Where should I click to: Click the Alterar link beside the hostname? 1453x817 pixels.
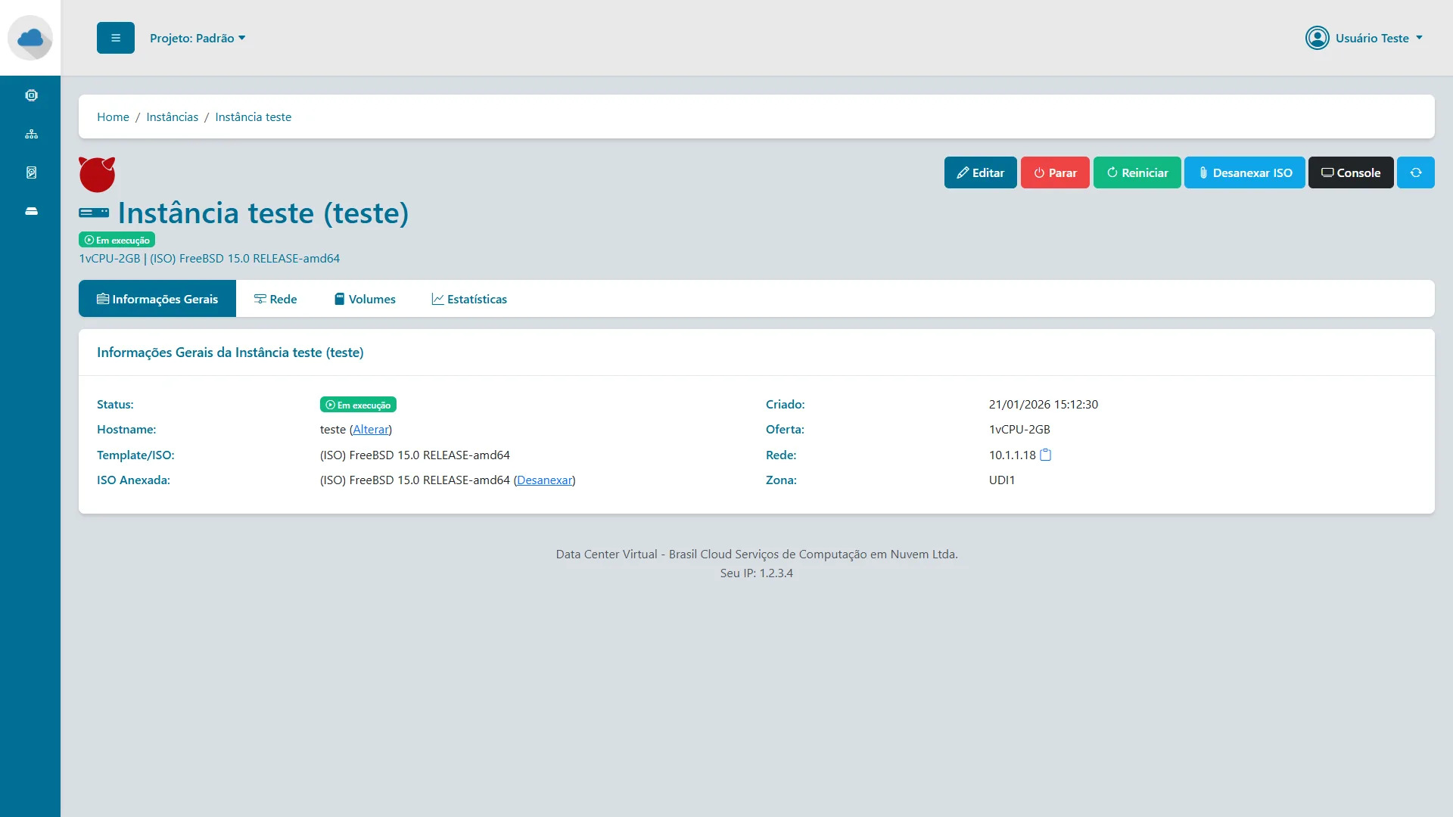(370, 429)
